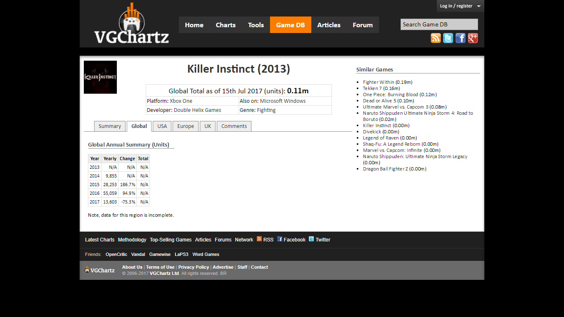Open the Divekick link
The height and width of the screenshot is (317, 564).
coord(372,132)
